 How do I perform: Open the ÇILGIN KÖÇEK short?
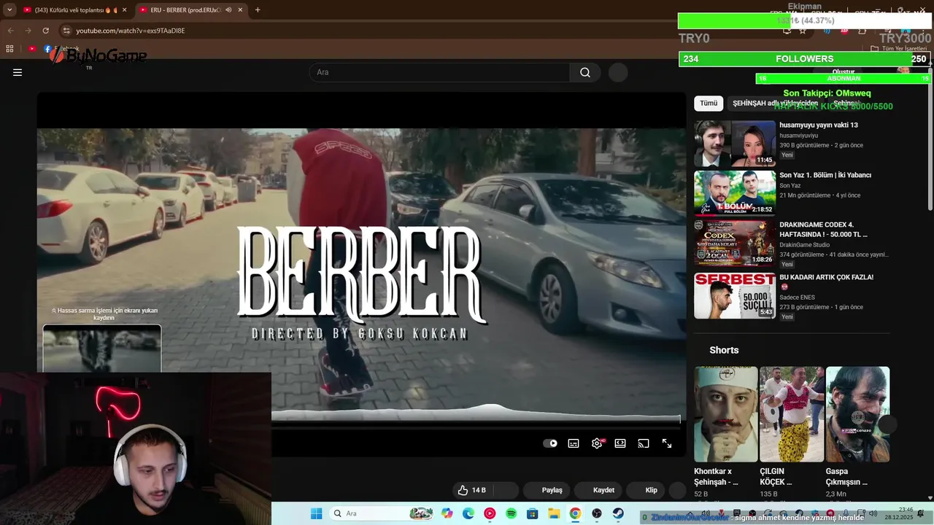(792, 414)
